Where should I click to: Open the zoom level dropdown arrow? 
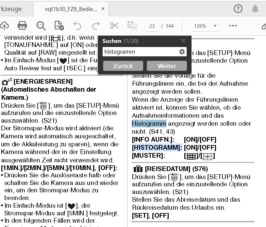215,26
